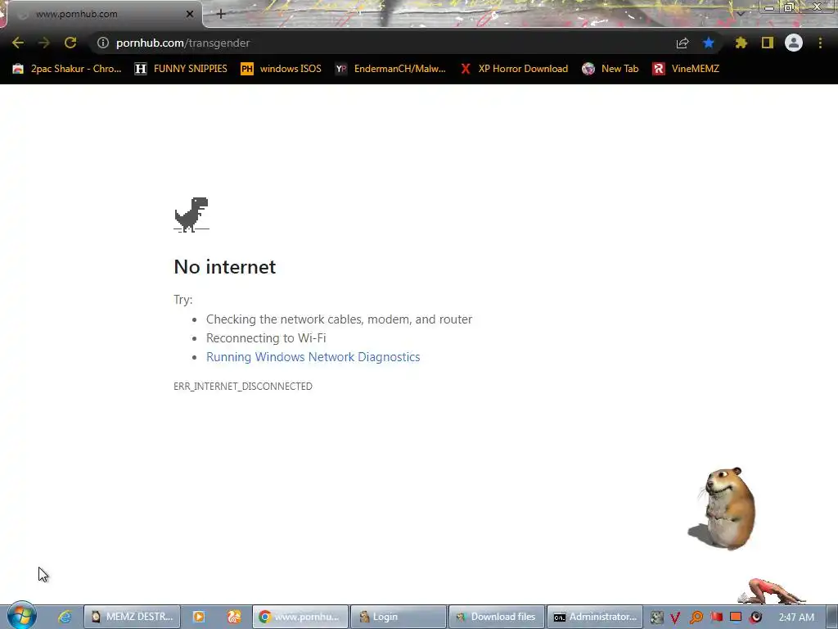Open Windows Media Player taskbar icon
Viewport: 838px width, 629px height.
click(198, 617)
